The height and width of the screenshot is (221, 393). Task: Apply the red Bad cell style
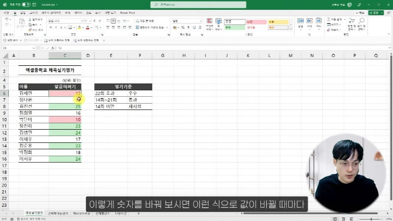click(x=256, y=22)
